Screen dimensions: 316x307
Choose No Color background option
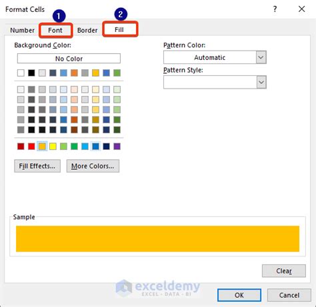(69, 59)
